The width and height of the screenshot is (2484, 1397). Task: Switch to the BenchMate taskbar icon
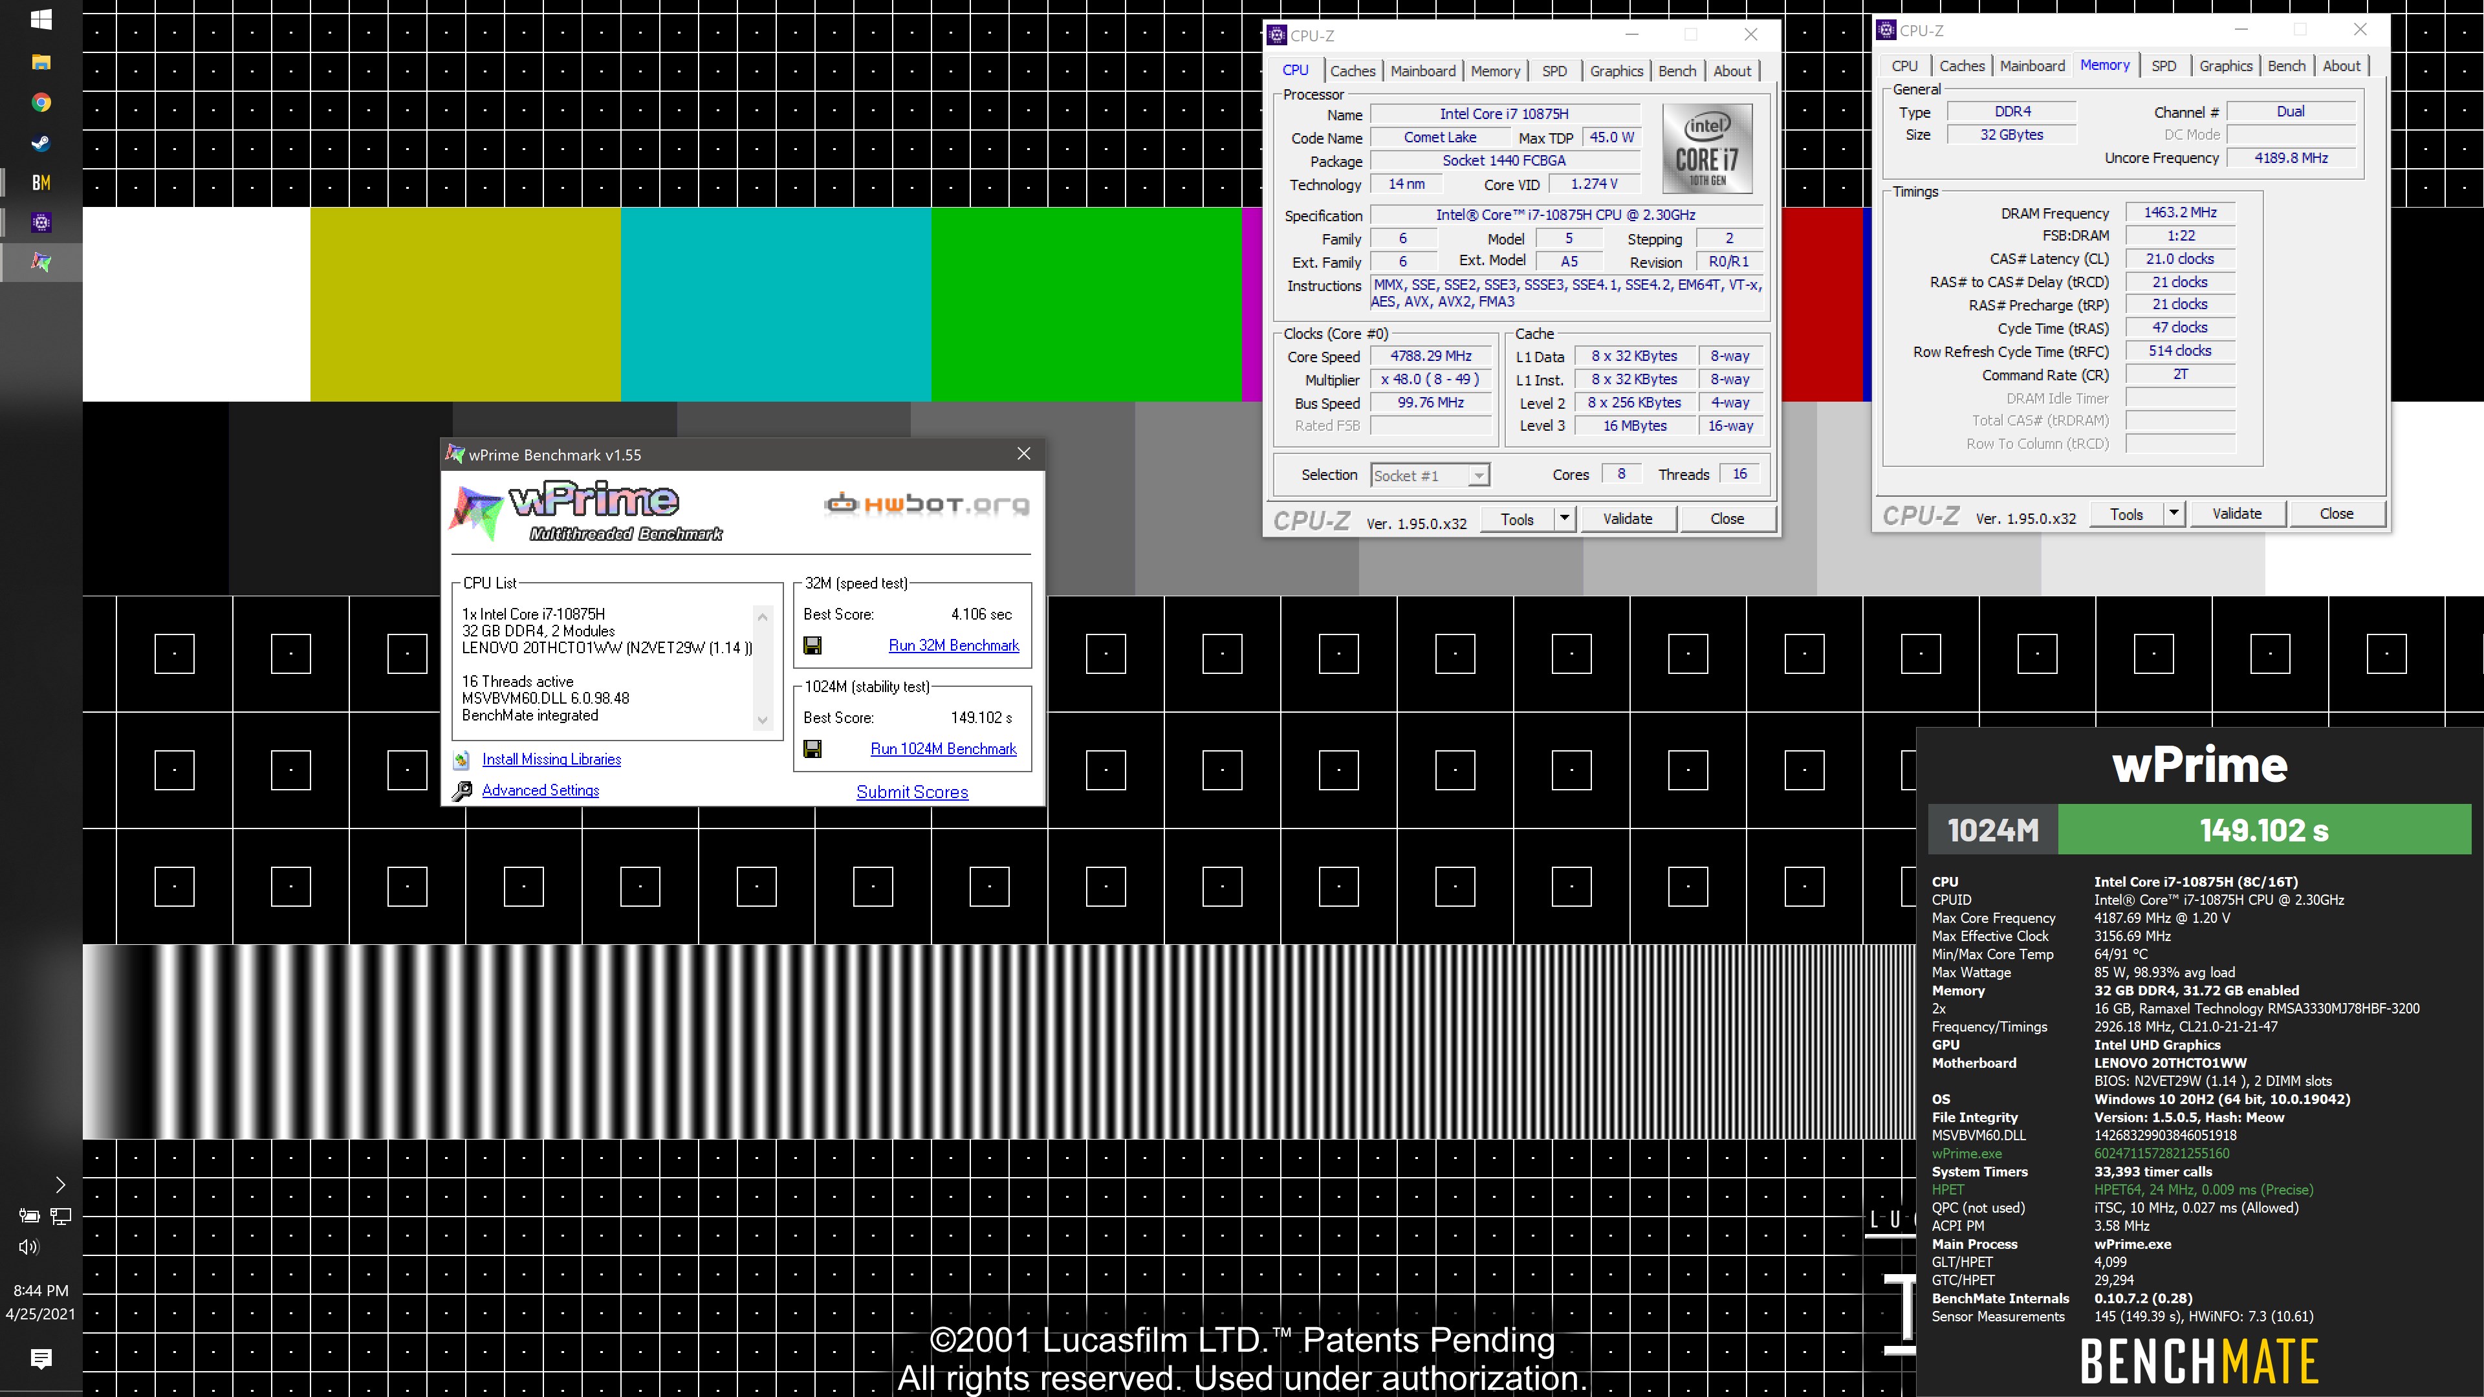(41, 183)
